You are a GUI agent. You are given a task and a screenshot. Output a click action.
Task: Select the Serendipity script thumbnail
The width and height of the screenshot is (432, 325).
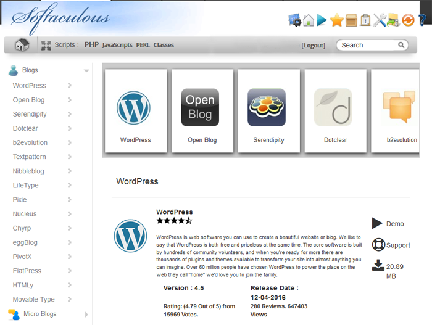pos(268,111)
